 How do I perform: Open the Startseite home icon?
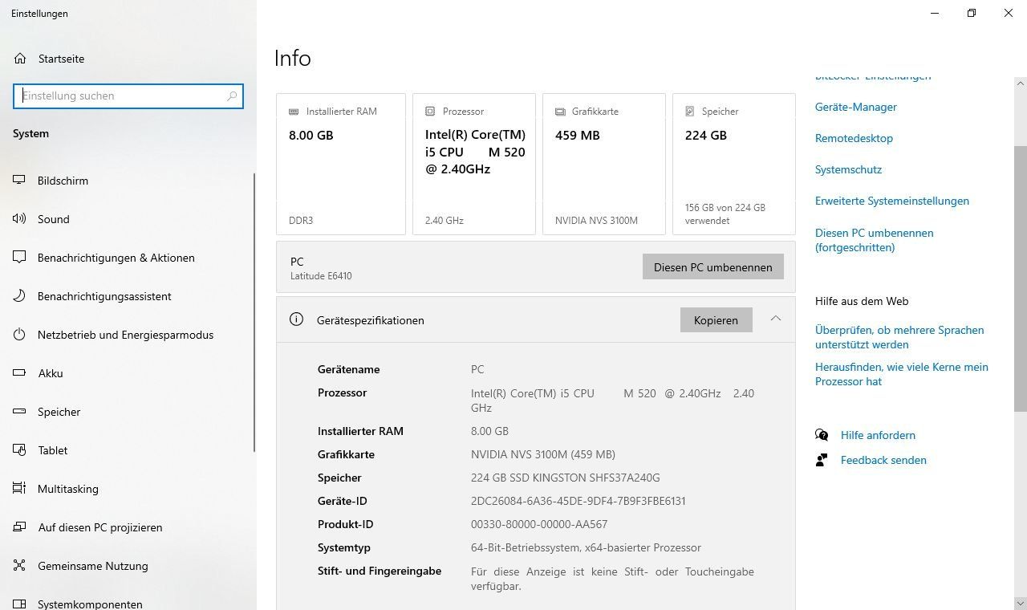[20, 59]
